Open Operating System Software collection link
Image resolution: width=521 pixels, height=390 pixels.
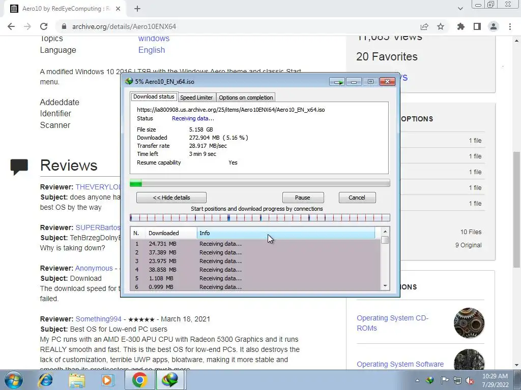[400, 364]
